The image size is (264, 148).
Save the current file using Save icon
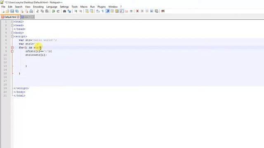[x=12, y=11]
